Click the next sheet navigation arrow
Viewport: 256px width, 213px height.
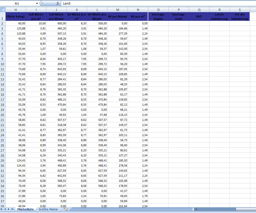click(x=9, y=209)
